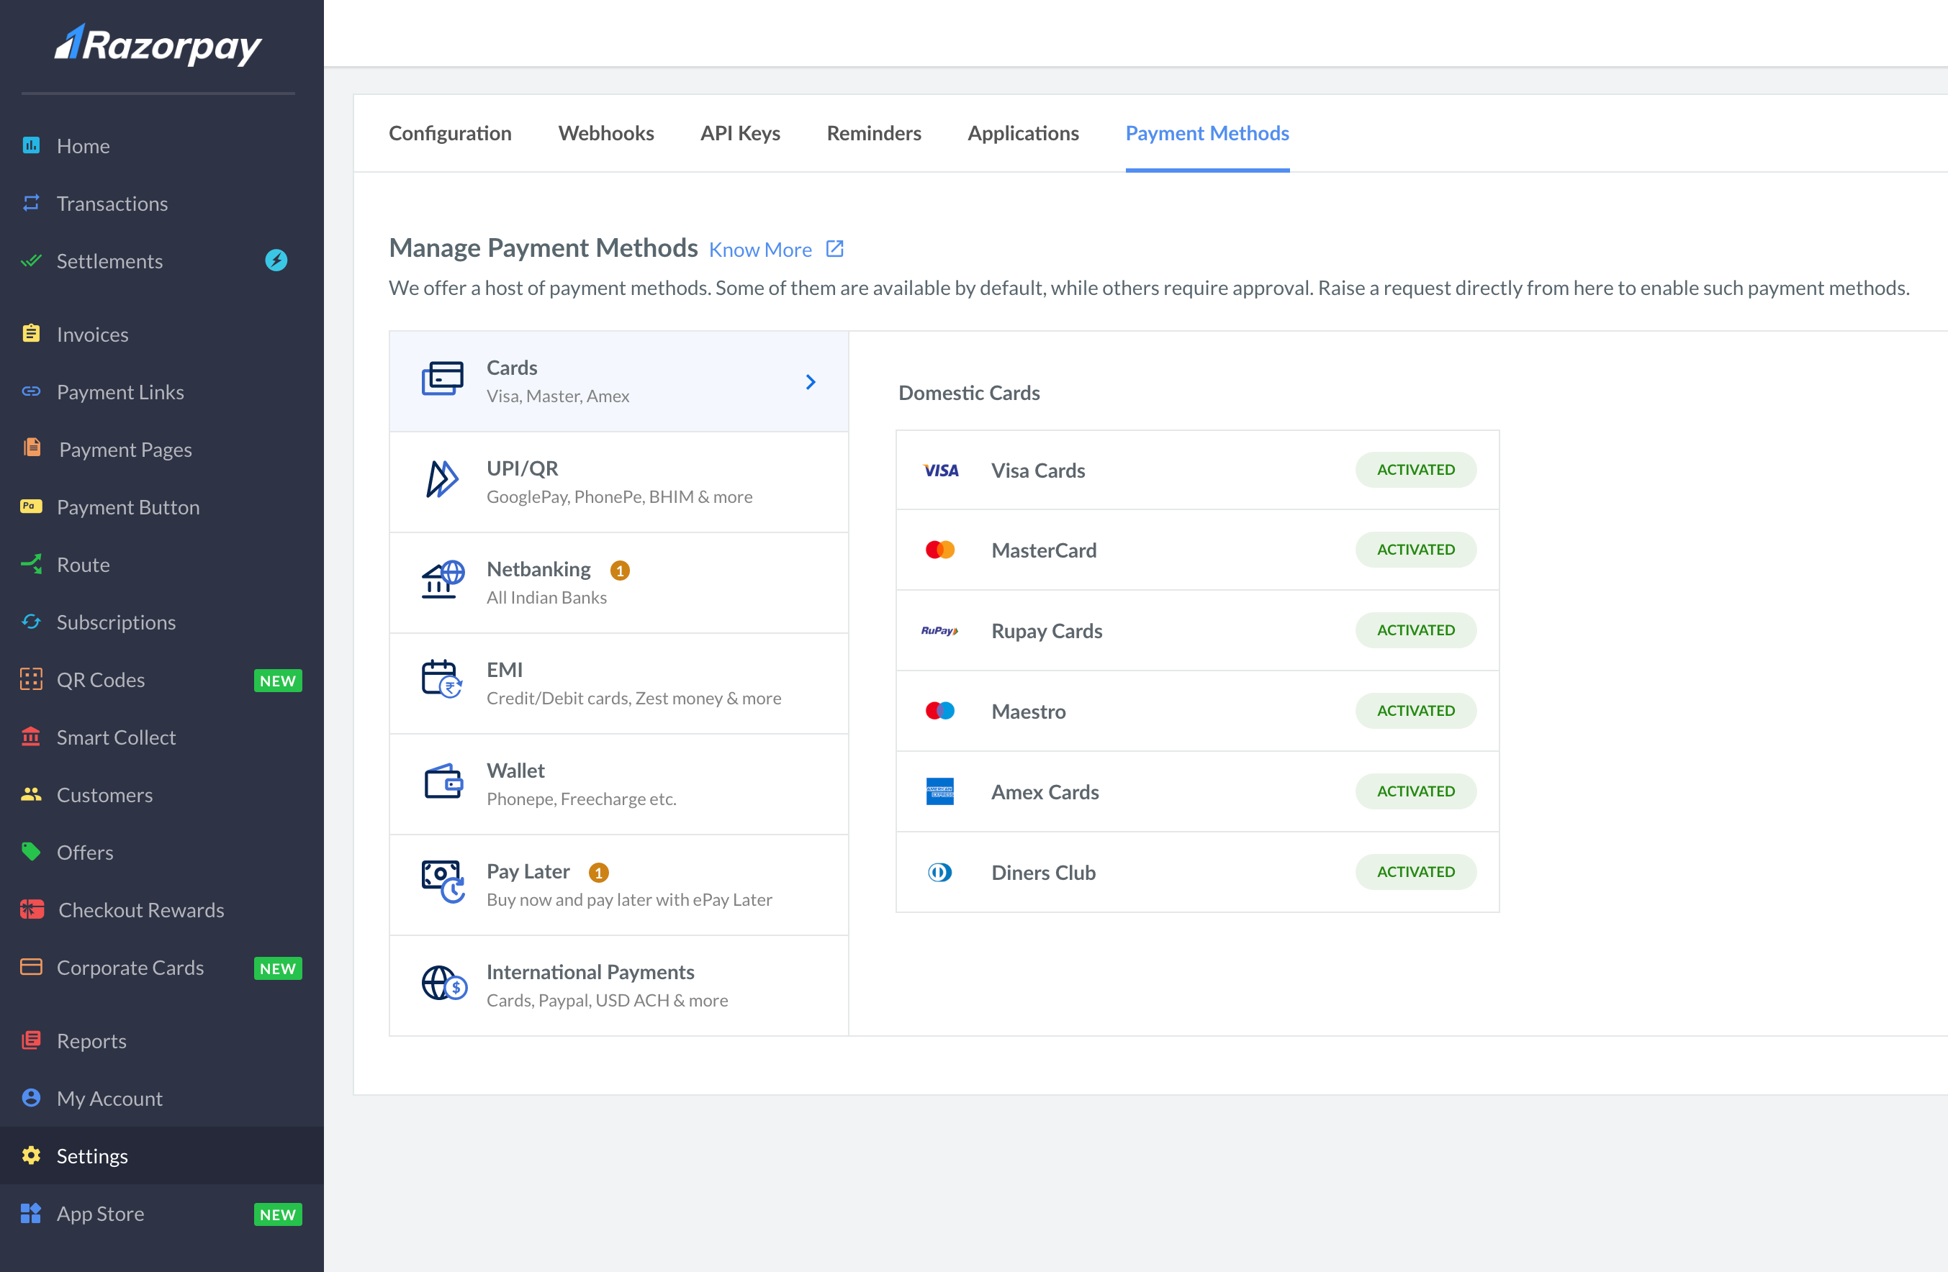Click the Netbanking bank globe icon

tap(443, 580)
